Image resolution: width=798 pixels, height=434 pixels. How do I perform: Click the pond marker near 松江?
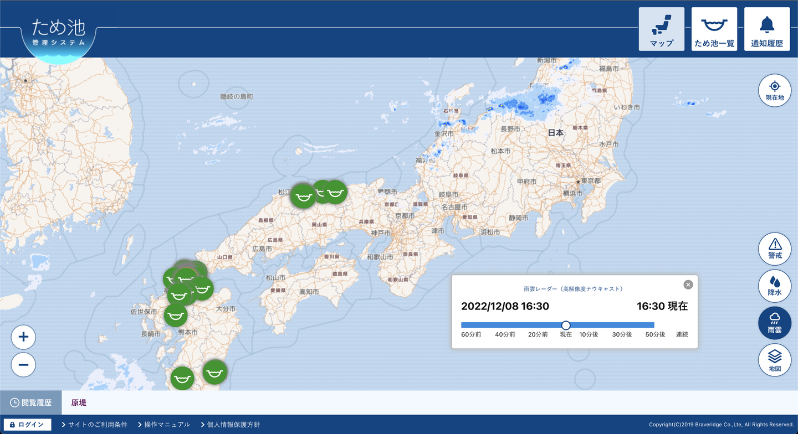[x=303, y=196]
